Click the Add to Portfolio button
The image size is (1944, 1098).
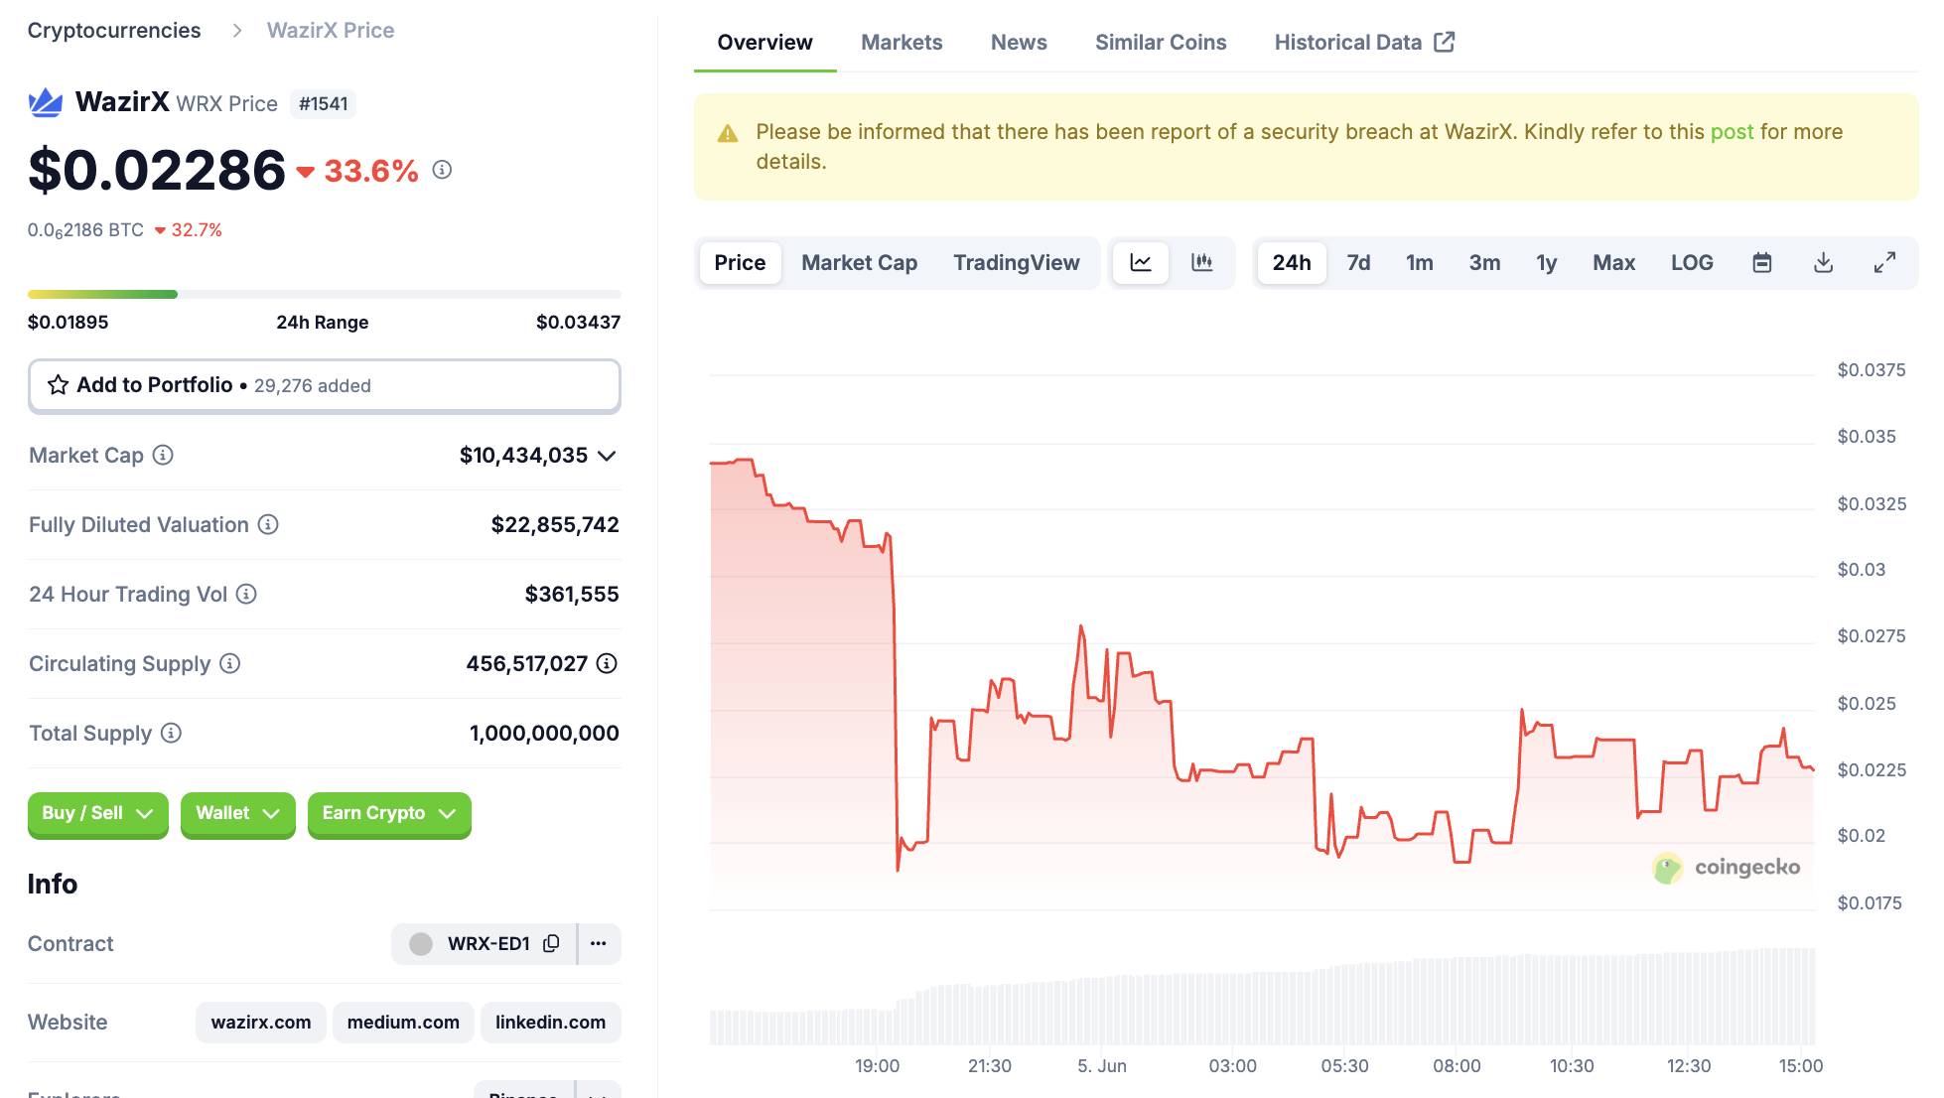pyautogui.click(x=325, y=385)
